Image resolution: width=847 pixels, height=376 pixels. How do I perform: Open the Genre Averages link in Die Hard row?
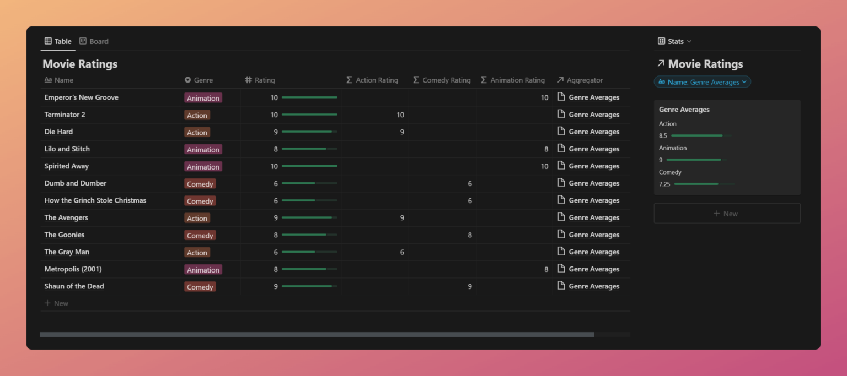(593, 132)
